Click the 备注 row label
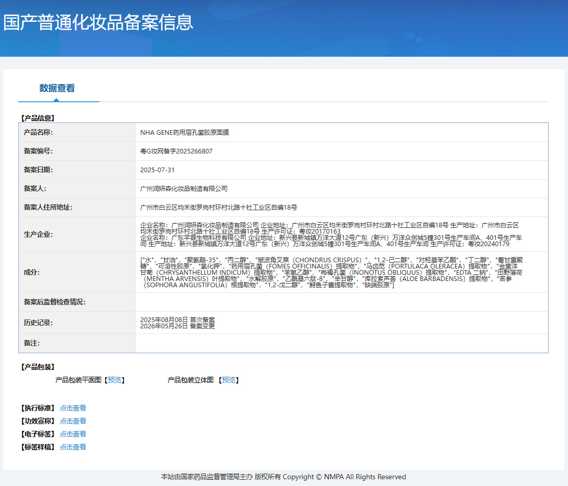Screen dimensions: 568x486 (x=32, y=343)
